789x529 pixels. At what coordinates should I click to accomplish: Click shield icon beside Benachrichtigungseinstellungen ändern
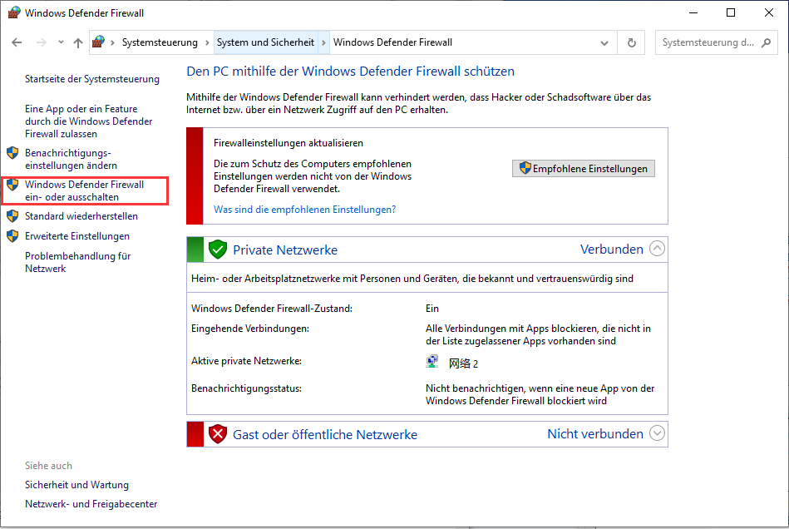pos(12,153)
